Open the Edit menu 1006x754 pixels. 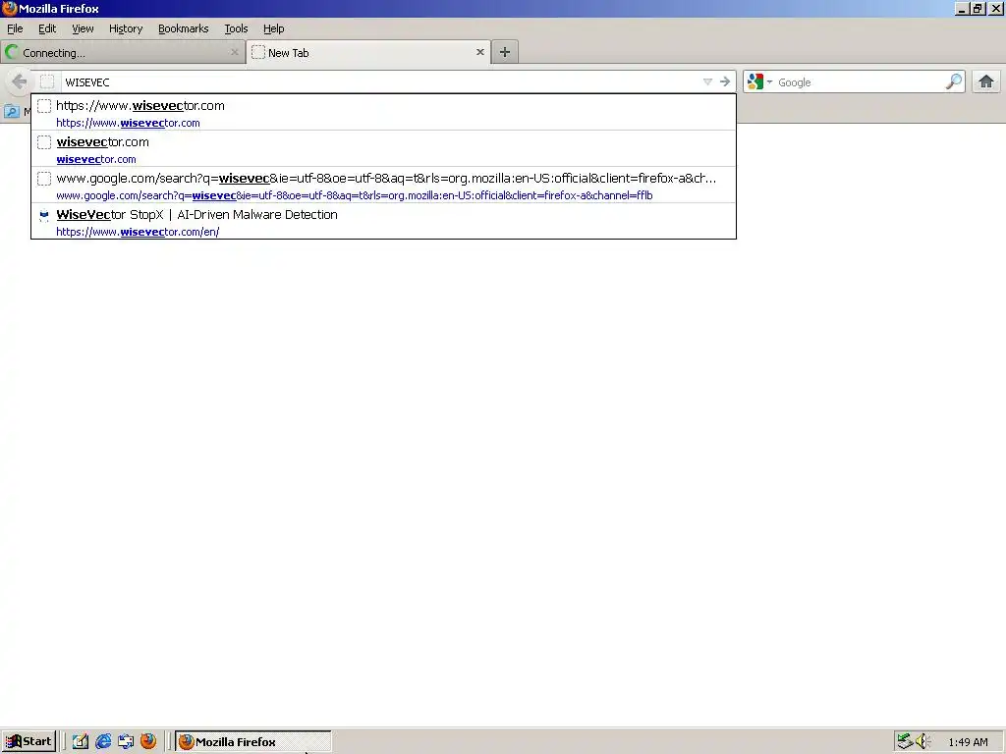(47, 28)
